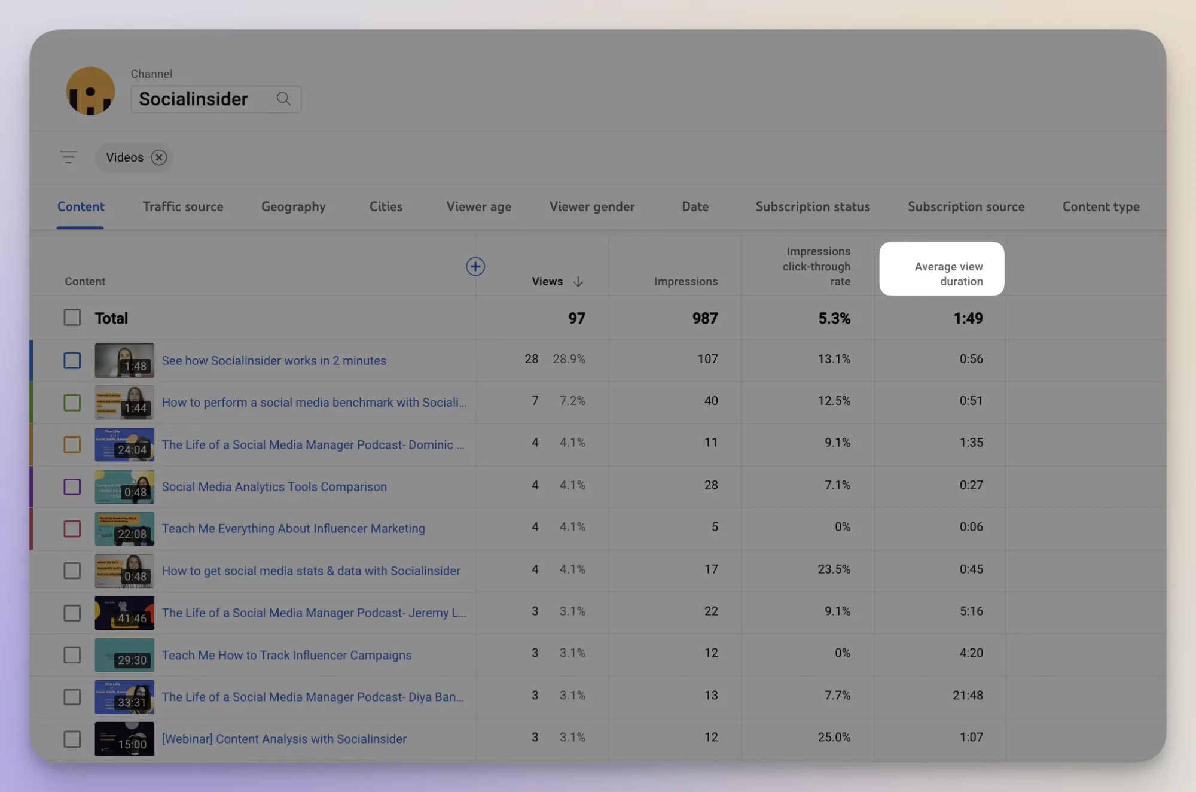Screen dimensions: 1196x792
Task: Switch to the Content type tab
Action: pyautogui.click(x=1101, y=206)
